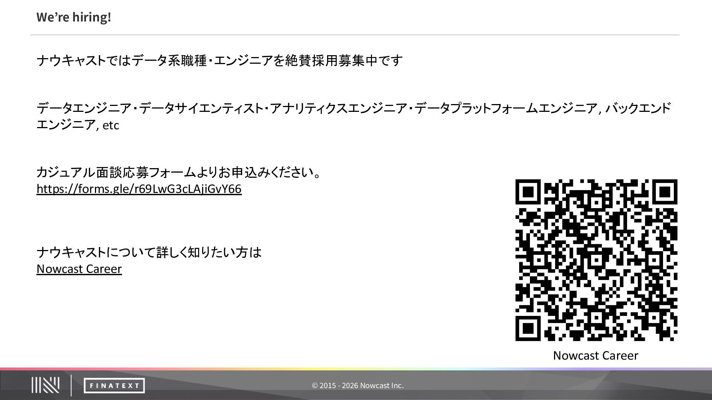Click the Nowcast Career caption below the QR code

pyautogui.click(x=595, y=356)
